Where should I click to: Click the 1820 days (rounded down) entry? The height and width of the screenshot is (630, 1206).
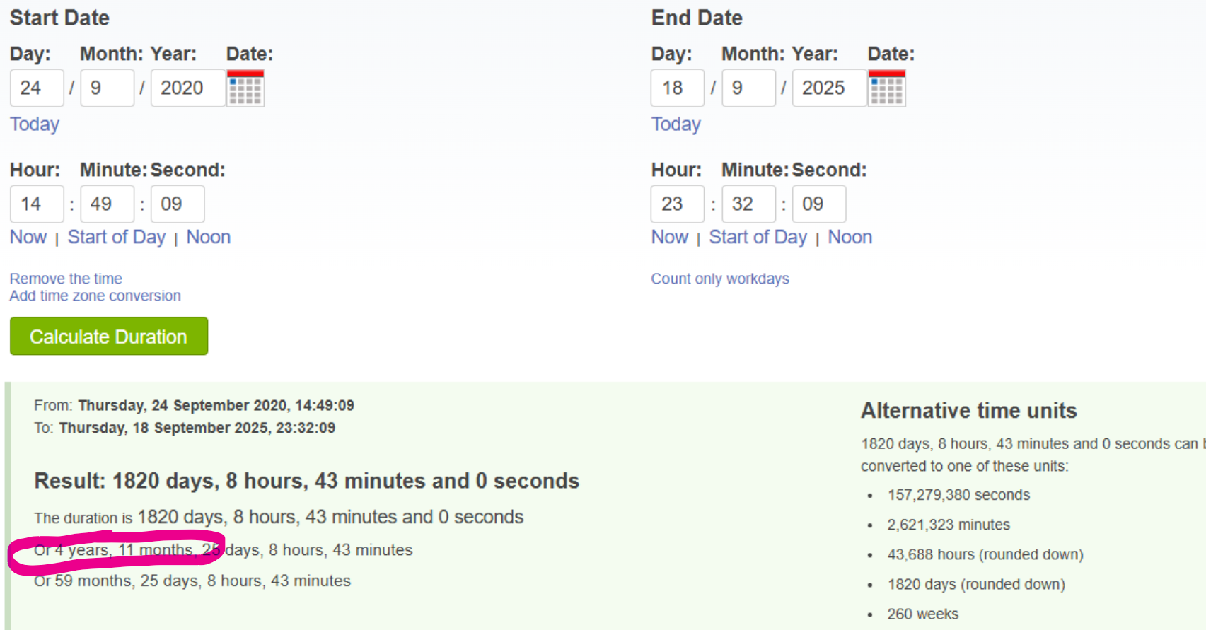coord(976,584)
